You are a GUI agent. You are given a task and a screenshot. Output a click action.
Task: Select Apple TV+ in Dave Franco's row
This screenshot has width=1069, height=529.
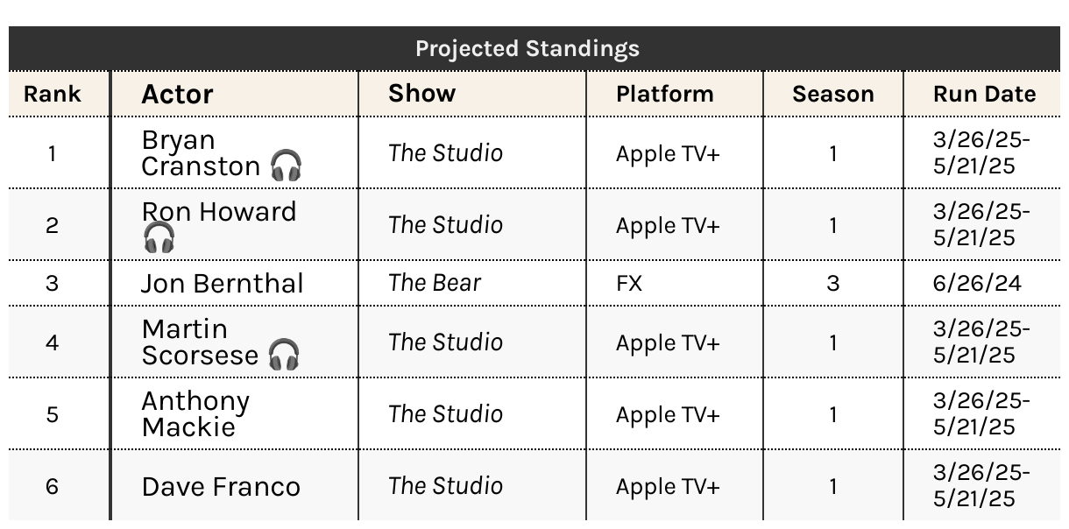point(668,486)
